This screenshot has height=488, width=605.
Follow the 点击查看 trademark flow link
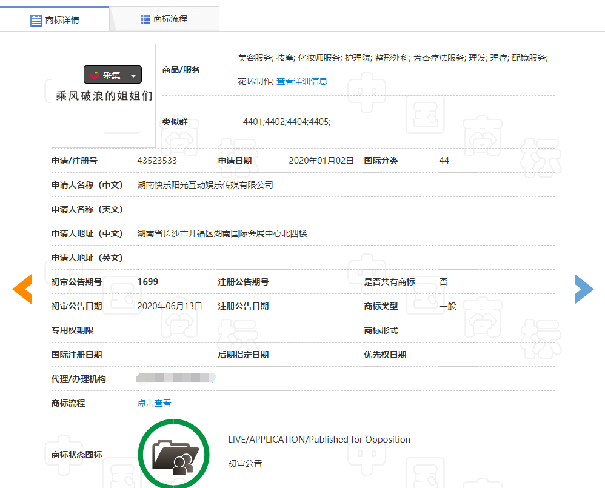(x=154, y=403)
